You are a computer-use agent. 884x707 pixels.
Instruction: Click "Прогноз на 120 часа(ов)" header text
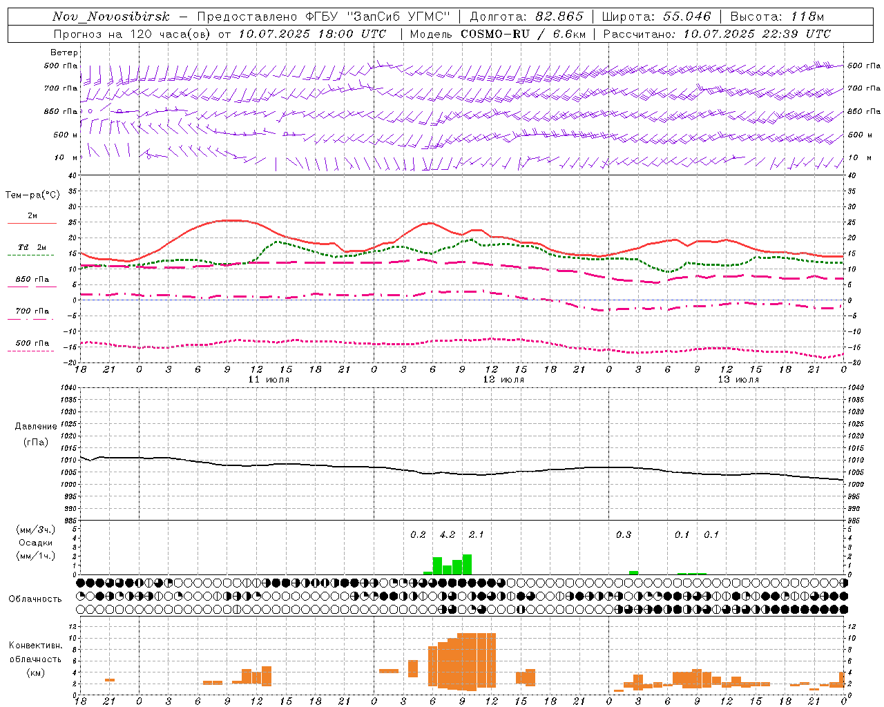(x=133, y=34)
